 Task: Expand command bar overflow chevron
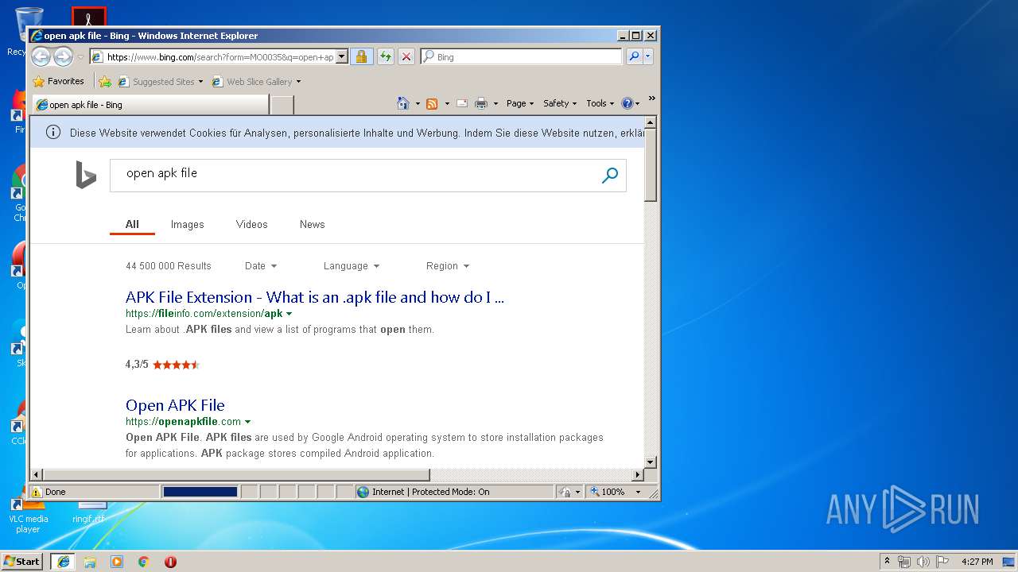click(651, 99)
